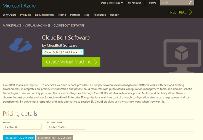Navigate to Virtual Machines breadcrumb
The image size is (203, 140).
pos(37,26)
